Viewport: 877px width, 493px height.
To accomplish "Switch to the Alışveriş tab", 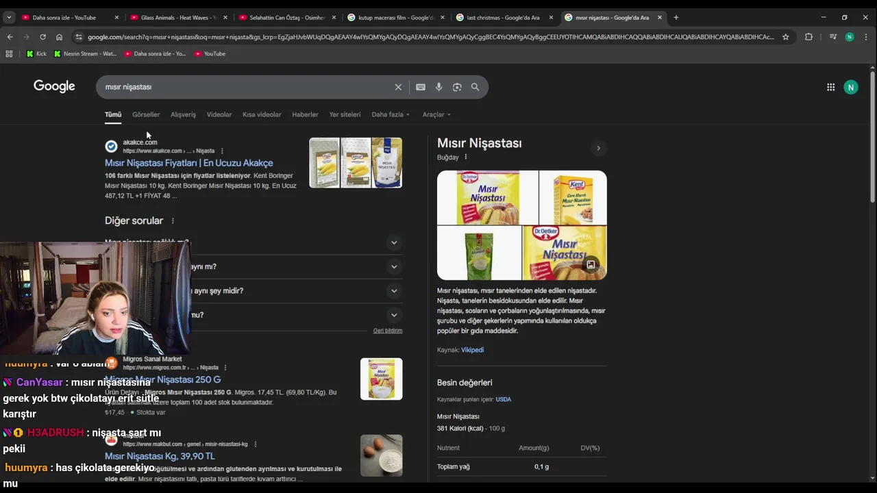I will click(183, 114).
